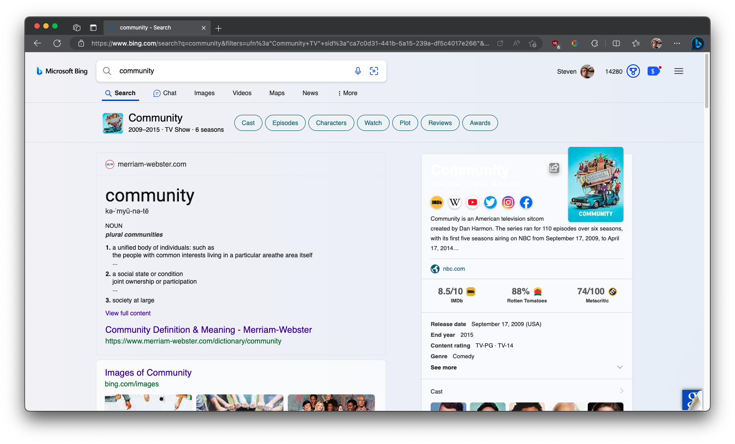The image size is (735, 444).
Task: Select the Search tab
Action: pyautogui.click(x=120, y=93)
